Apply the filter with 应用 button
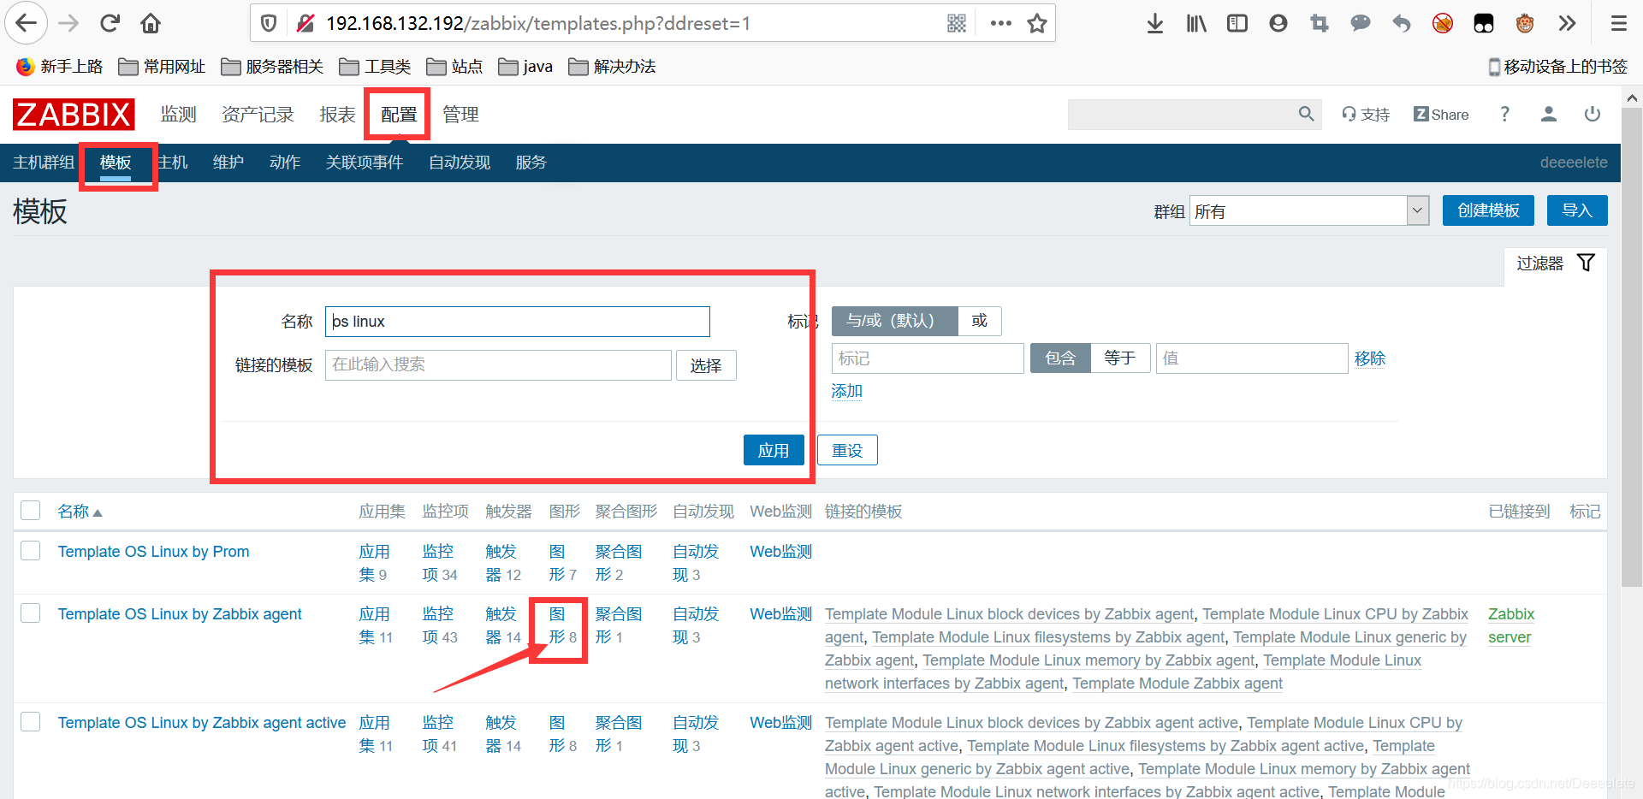Image resolution: width=1643 pixels, height=799 pixels. [x=774, y=450]
